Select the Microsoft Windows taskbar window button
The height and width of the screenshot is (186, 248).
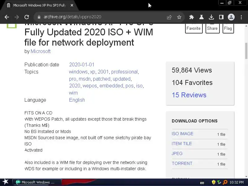pyautogui.click(x=37, y=182)
